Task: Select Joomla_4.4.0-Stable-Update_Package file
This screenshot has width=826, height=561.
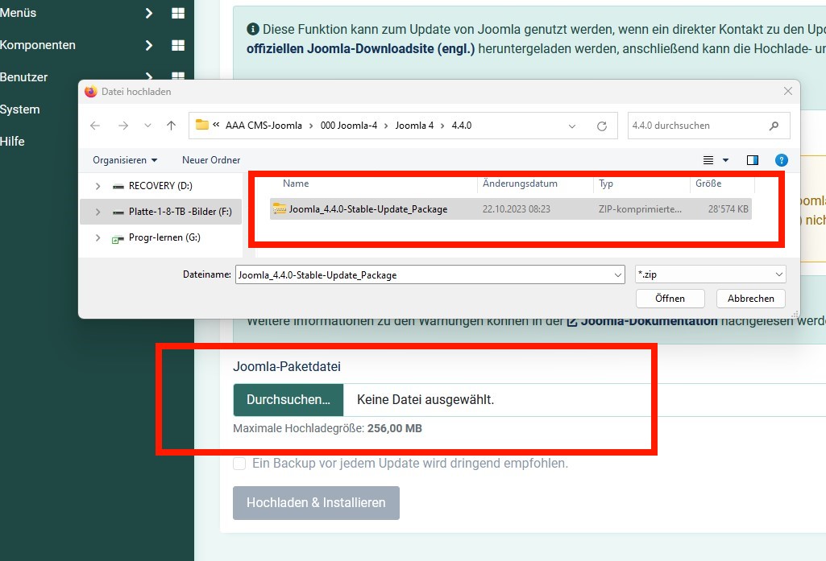Action: pyautogui.click(x=510, y=209)
